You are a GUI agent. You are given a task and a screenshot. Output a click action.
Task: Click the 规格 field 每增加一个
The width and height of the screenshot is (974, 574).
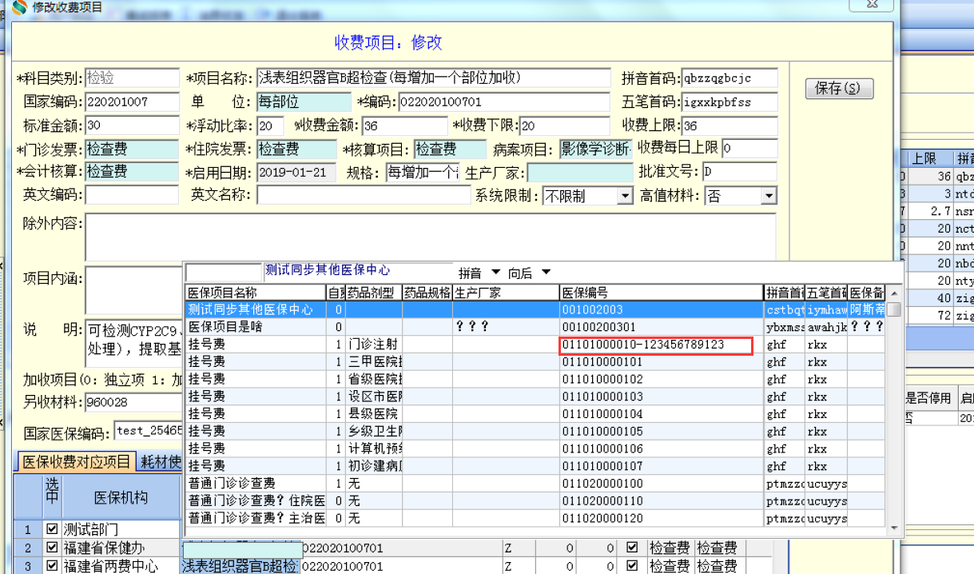[423, 172]
